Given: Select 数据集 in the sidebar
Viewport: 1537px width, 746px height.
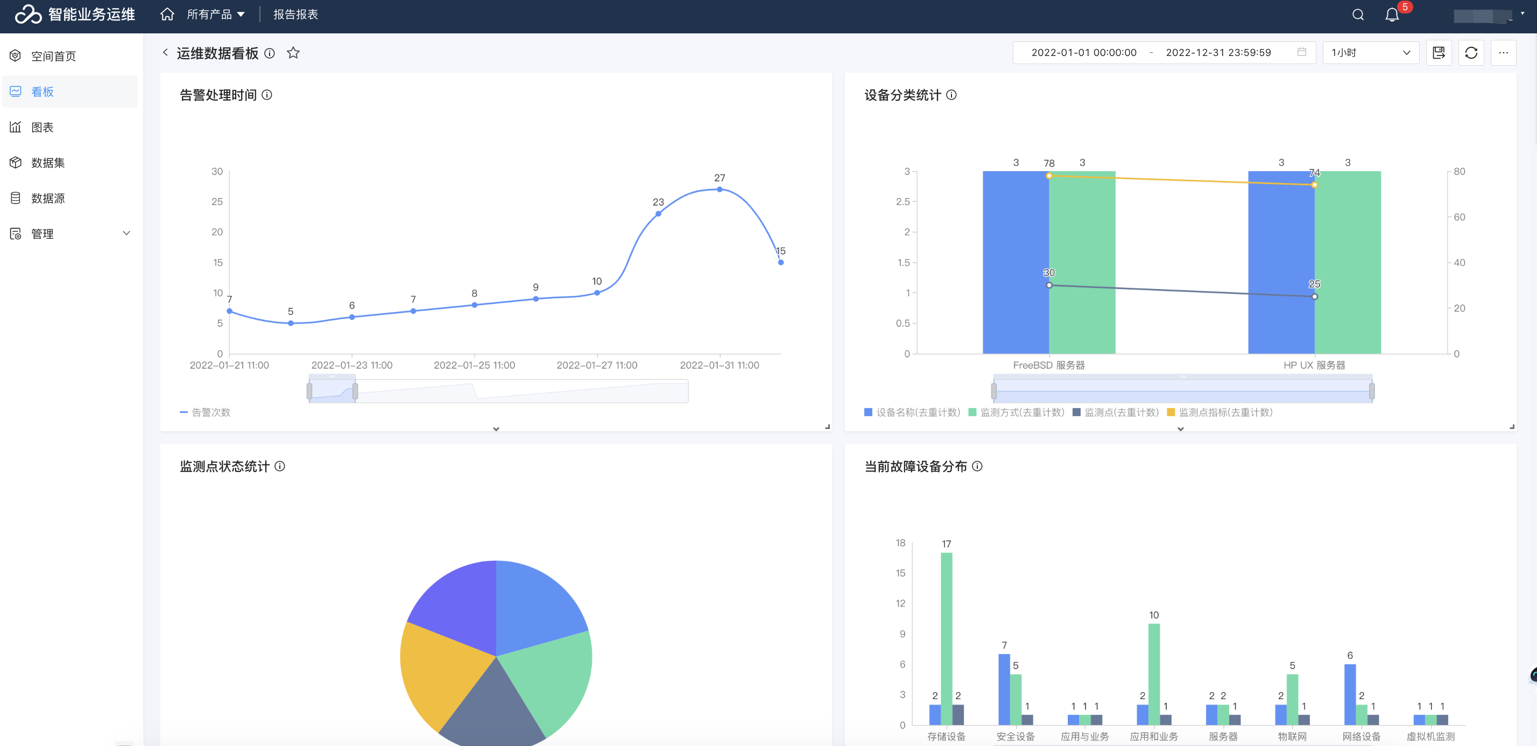Looking at the screenshot, I should click(70, 163).
